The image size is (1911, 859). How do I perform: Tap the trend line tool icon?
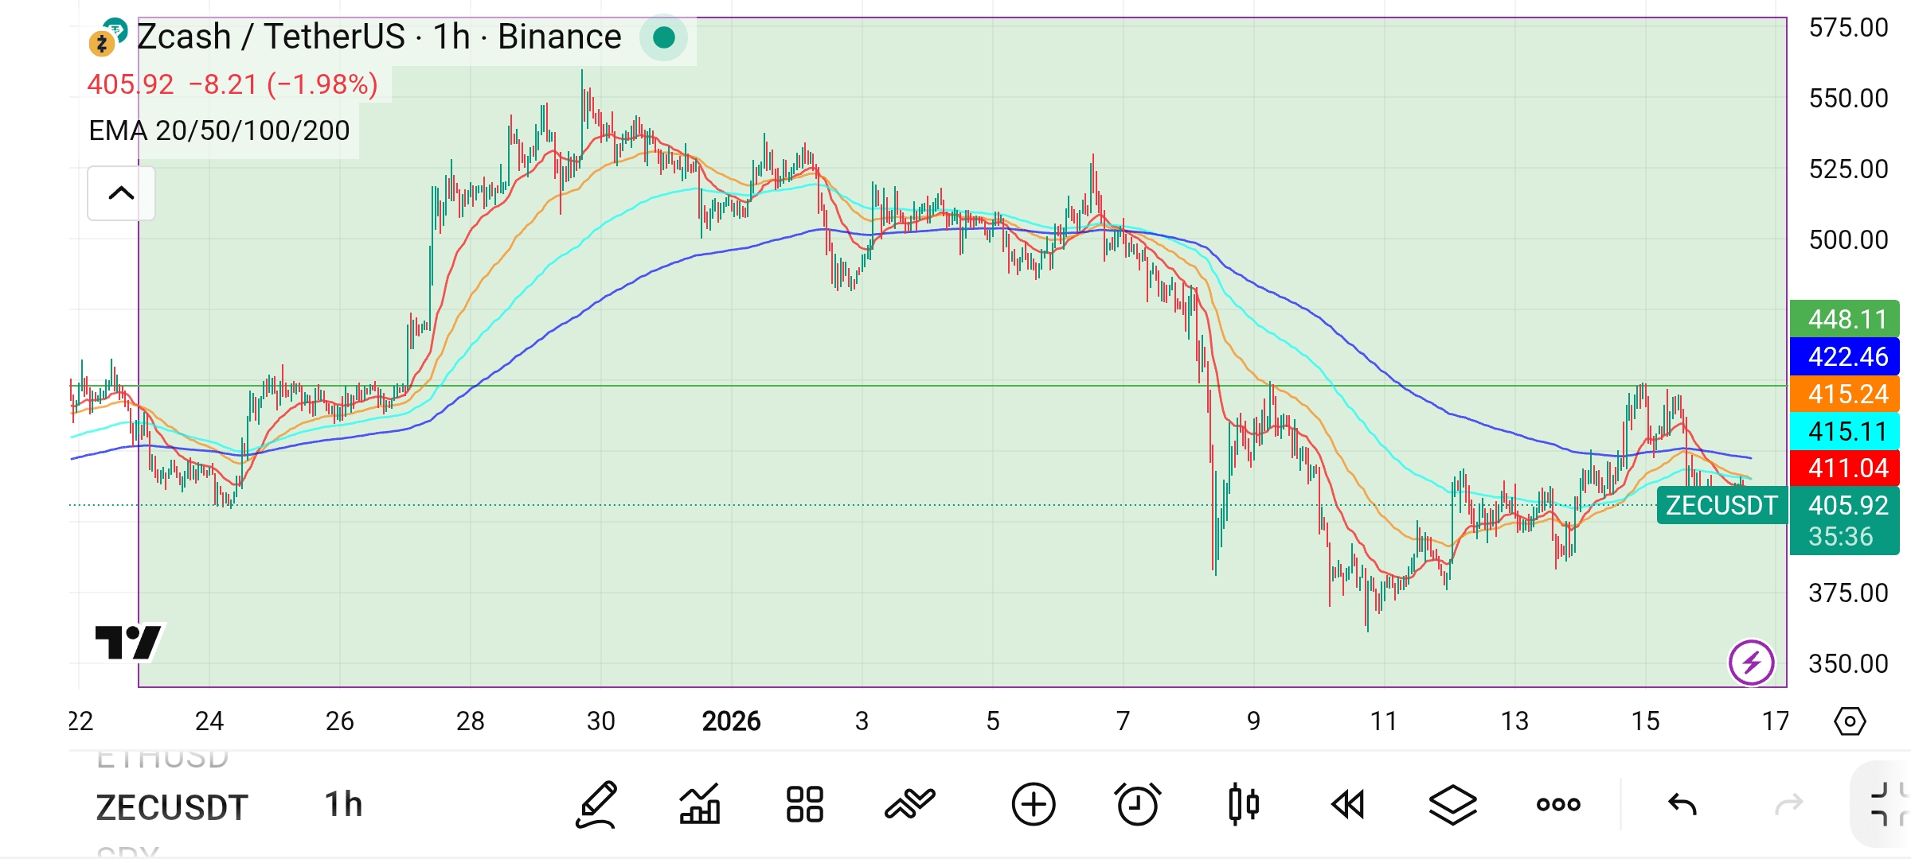tap(909, 805)
